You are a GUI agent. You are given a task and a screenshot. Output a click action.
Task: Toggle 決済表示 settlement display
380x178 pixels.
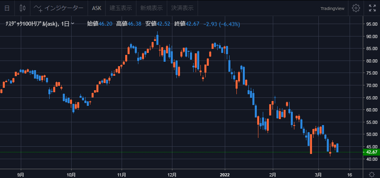pyautogui.click(x=182, y=8)
